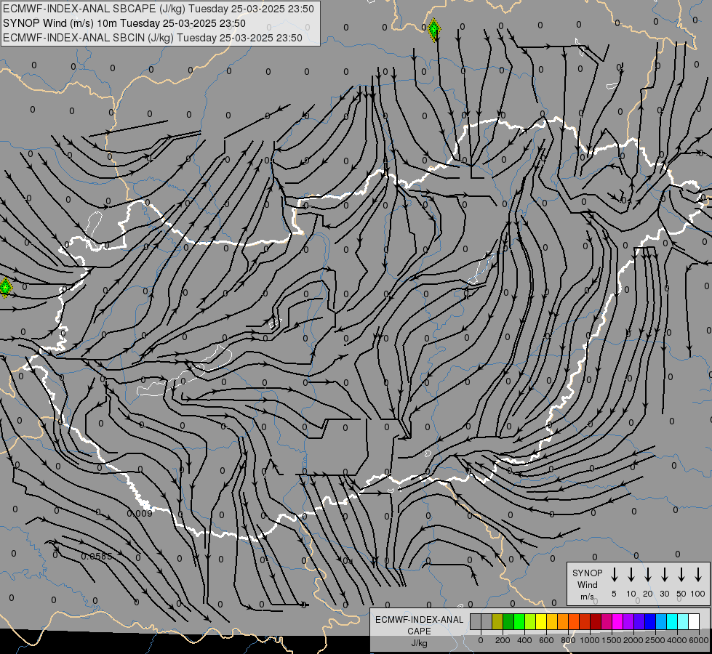
Task: Click the 600 tick label on the colorbar
Action: coord(546,640)
